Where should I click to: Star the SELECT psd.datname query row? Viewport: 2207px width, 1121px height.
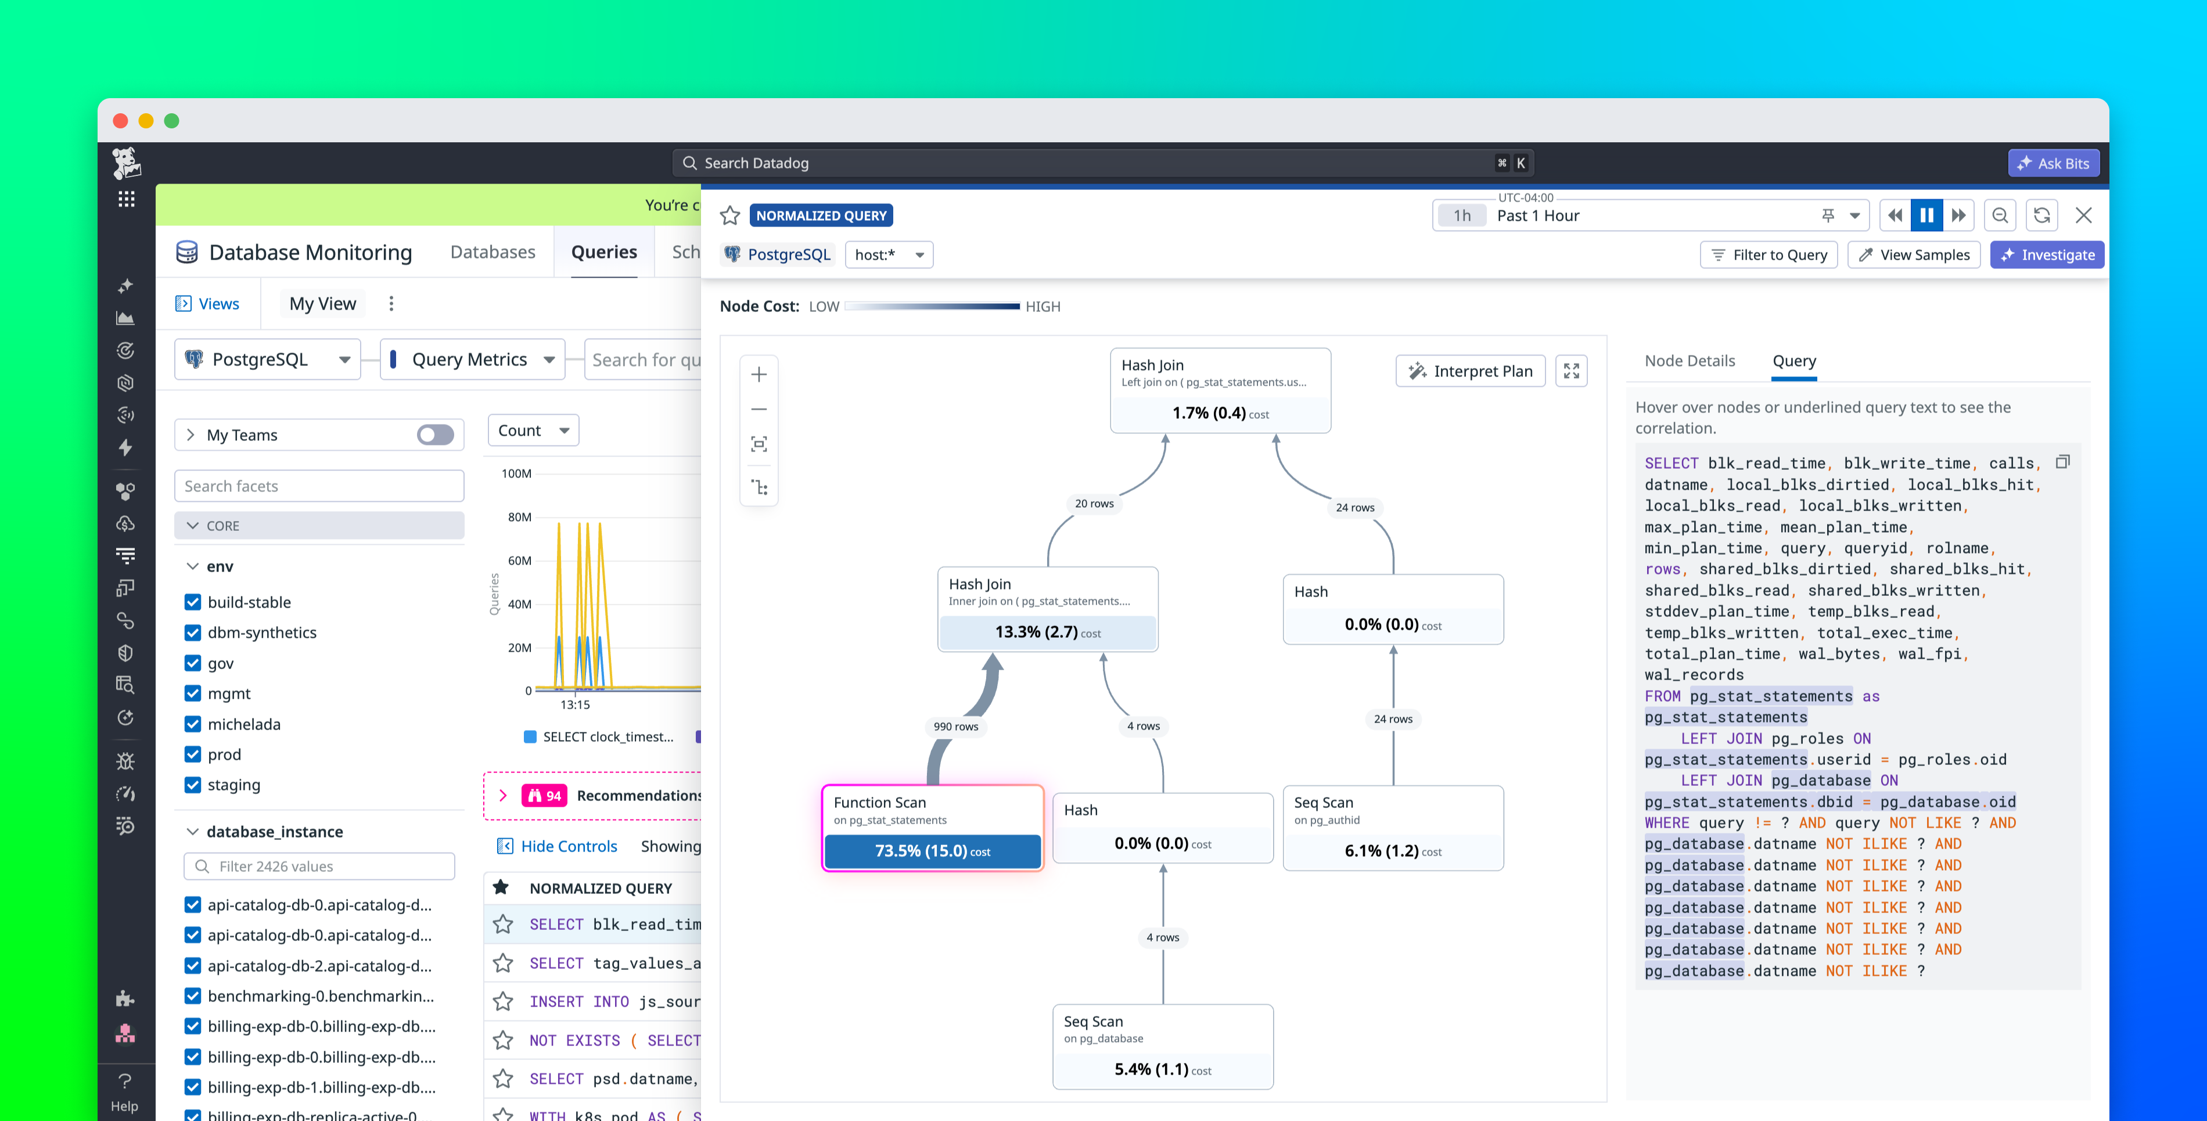point(503,1079)
